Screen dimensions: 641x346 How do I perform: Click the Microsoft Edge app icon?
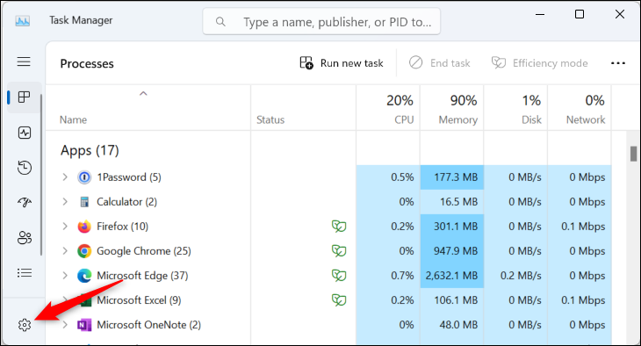pyautogui.click(x=84, y=276)
